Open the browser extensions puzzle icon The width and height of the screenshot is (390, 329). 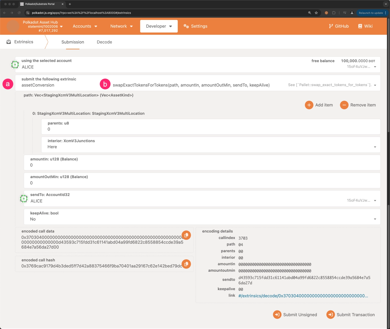(x=334, y=13)
